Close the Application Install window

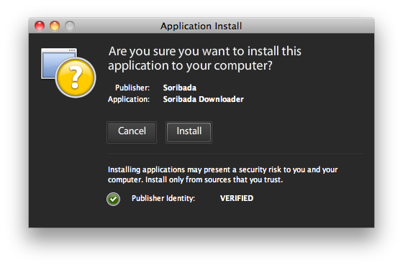(40, 26)
